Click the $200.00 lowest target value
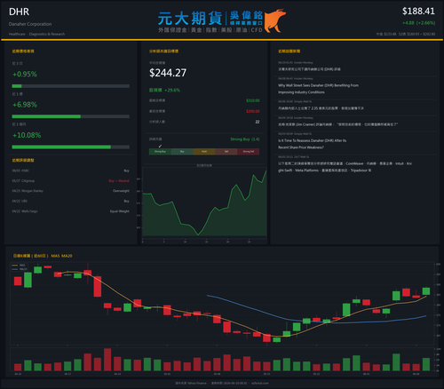Viewport: 444px width, 389px height. [x=253, y=111]
